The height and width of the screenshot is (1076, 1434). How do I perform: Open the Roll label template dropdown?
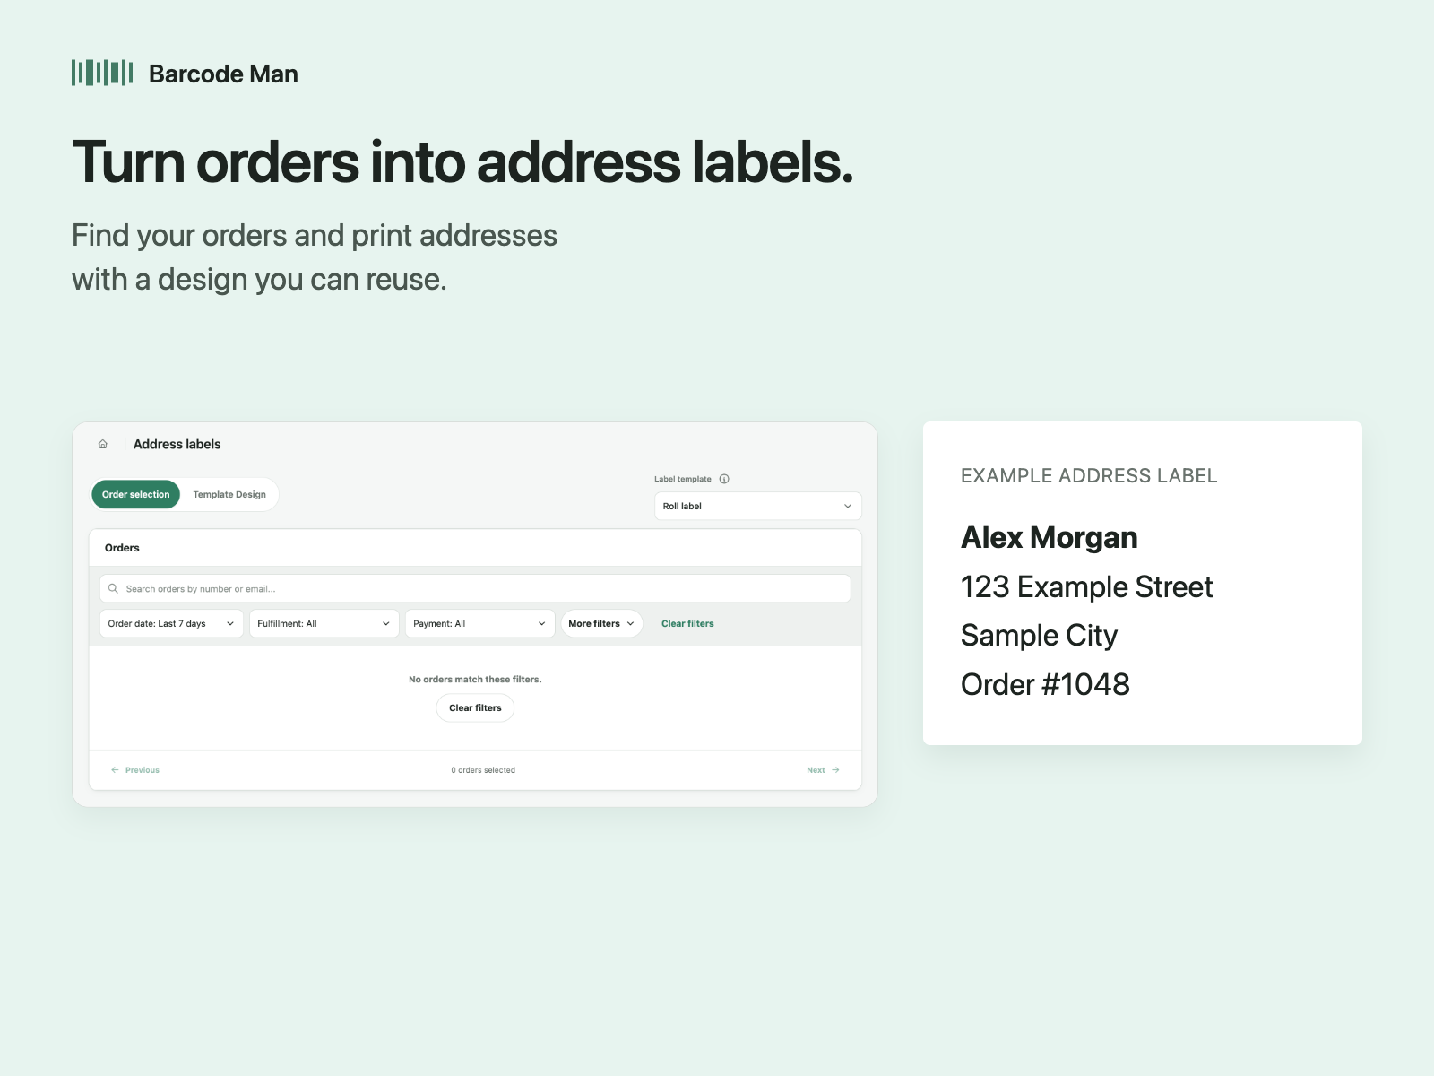pyautogui.click(x=757, y=507)
